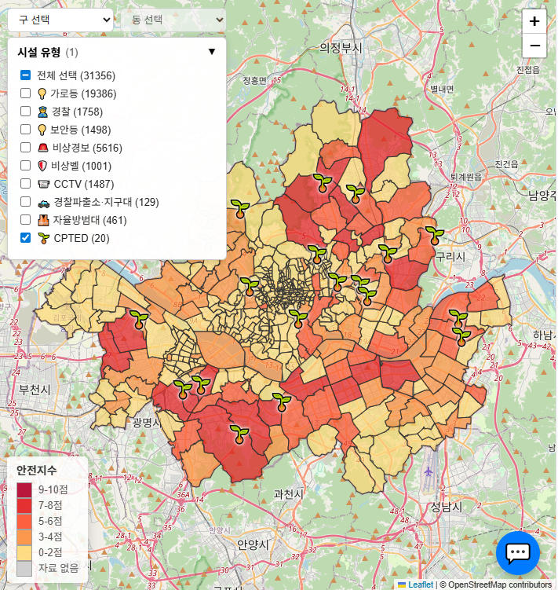The height and width of the screenshot is (590, 558).
Task: Enable the 가로등 (19386) checkbox
Action: coord(26,93)
